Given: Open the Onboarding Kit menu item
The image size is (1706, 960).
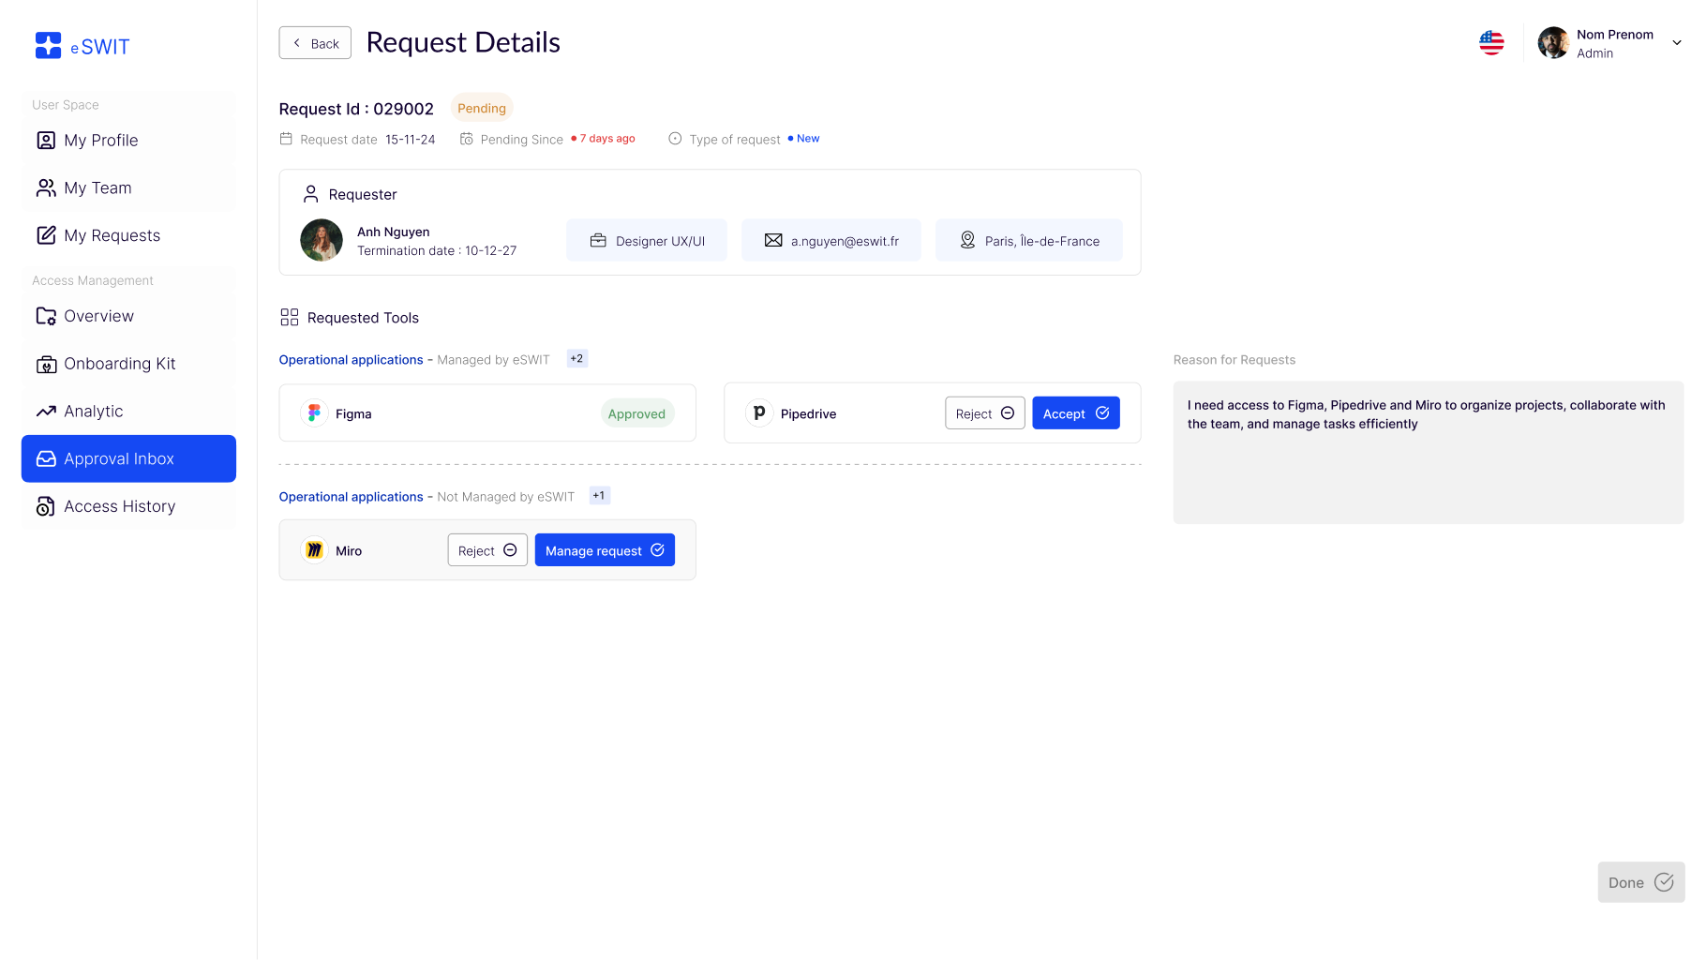Looking at the screenshot, I should [x=119, y=364].
